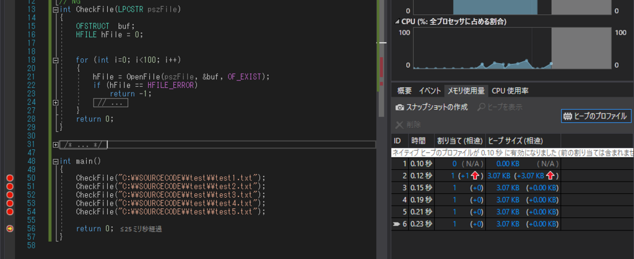The image size is (634, 259).
Task: Click the test1.txt path string on line 50
Action: point(188,178)
